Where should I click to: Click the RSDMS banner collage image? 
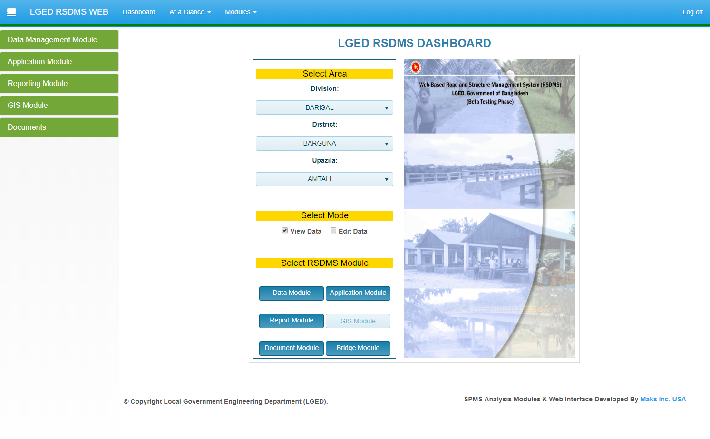(x=490, y=208)
